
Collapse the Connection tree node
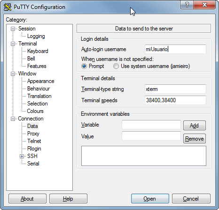pos(13,119)
